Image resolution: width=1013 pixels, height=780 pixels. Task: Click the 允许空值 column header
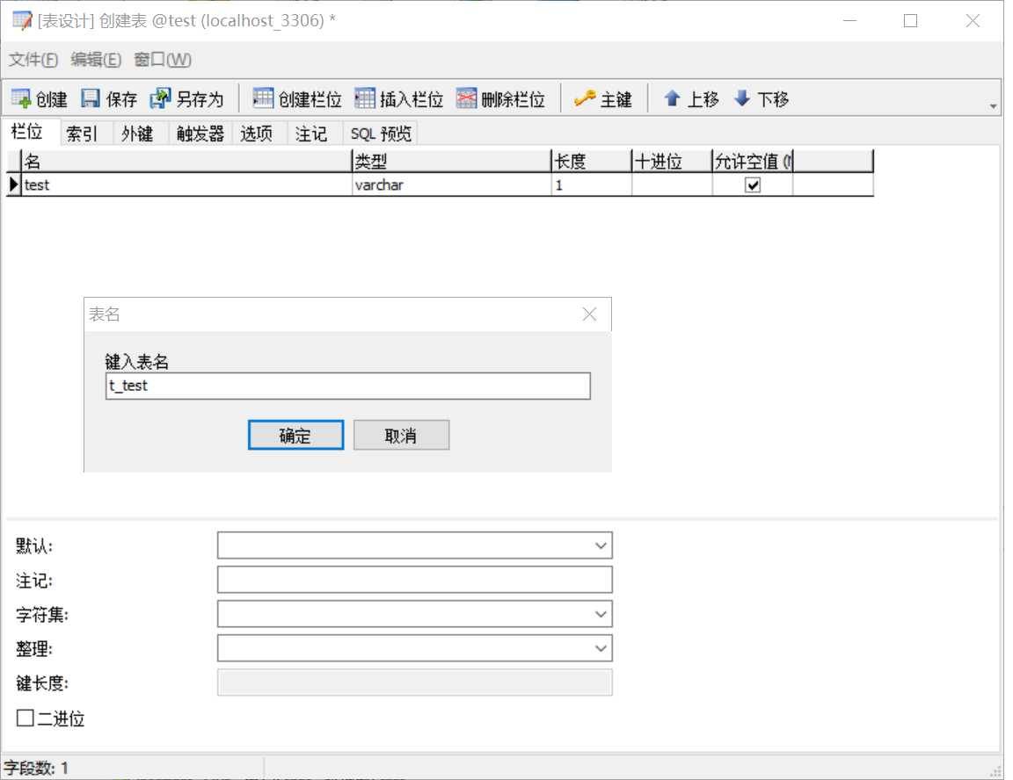(753, 161)
